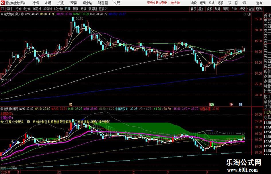Click the 证券交易未登录 login link
This screenshot has width=271, height=174.
point(157,3)
